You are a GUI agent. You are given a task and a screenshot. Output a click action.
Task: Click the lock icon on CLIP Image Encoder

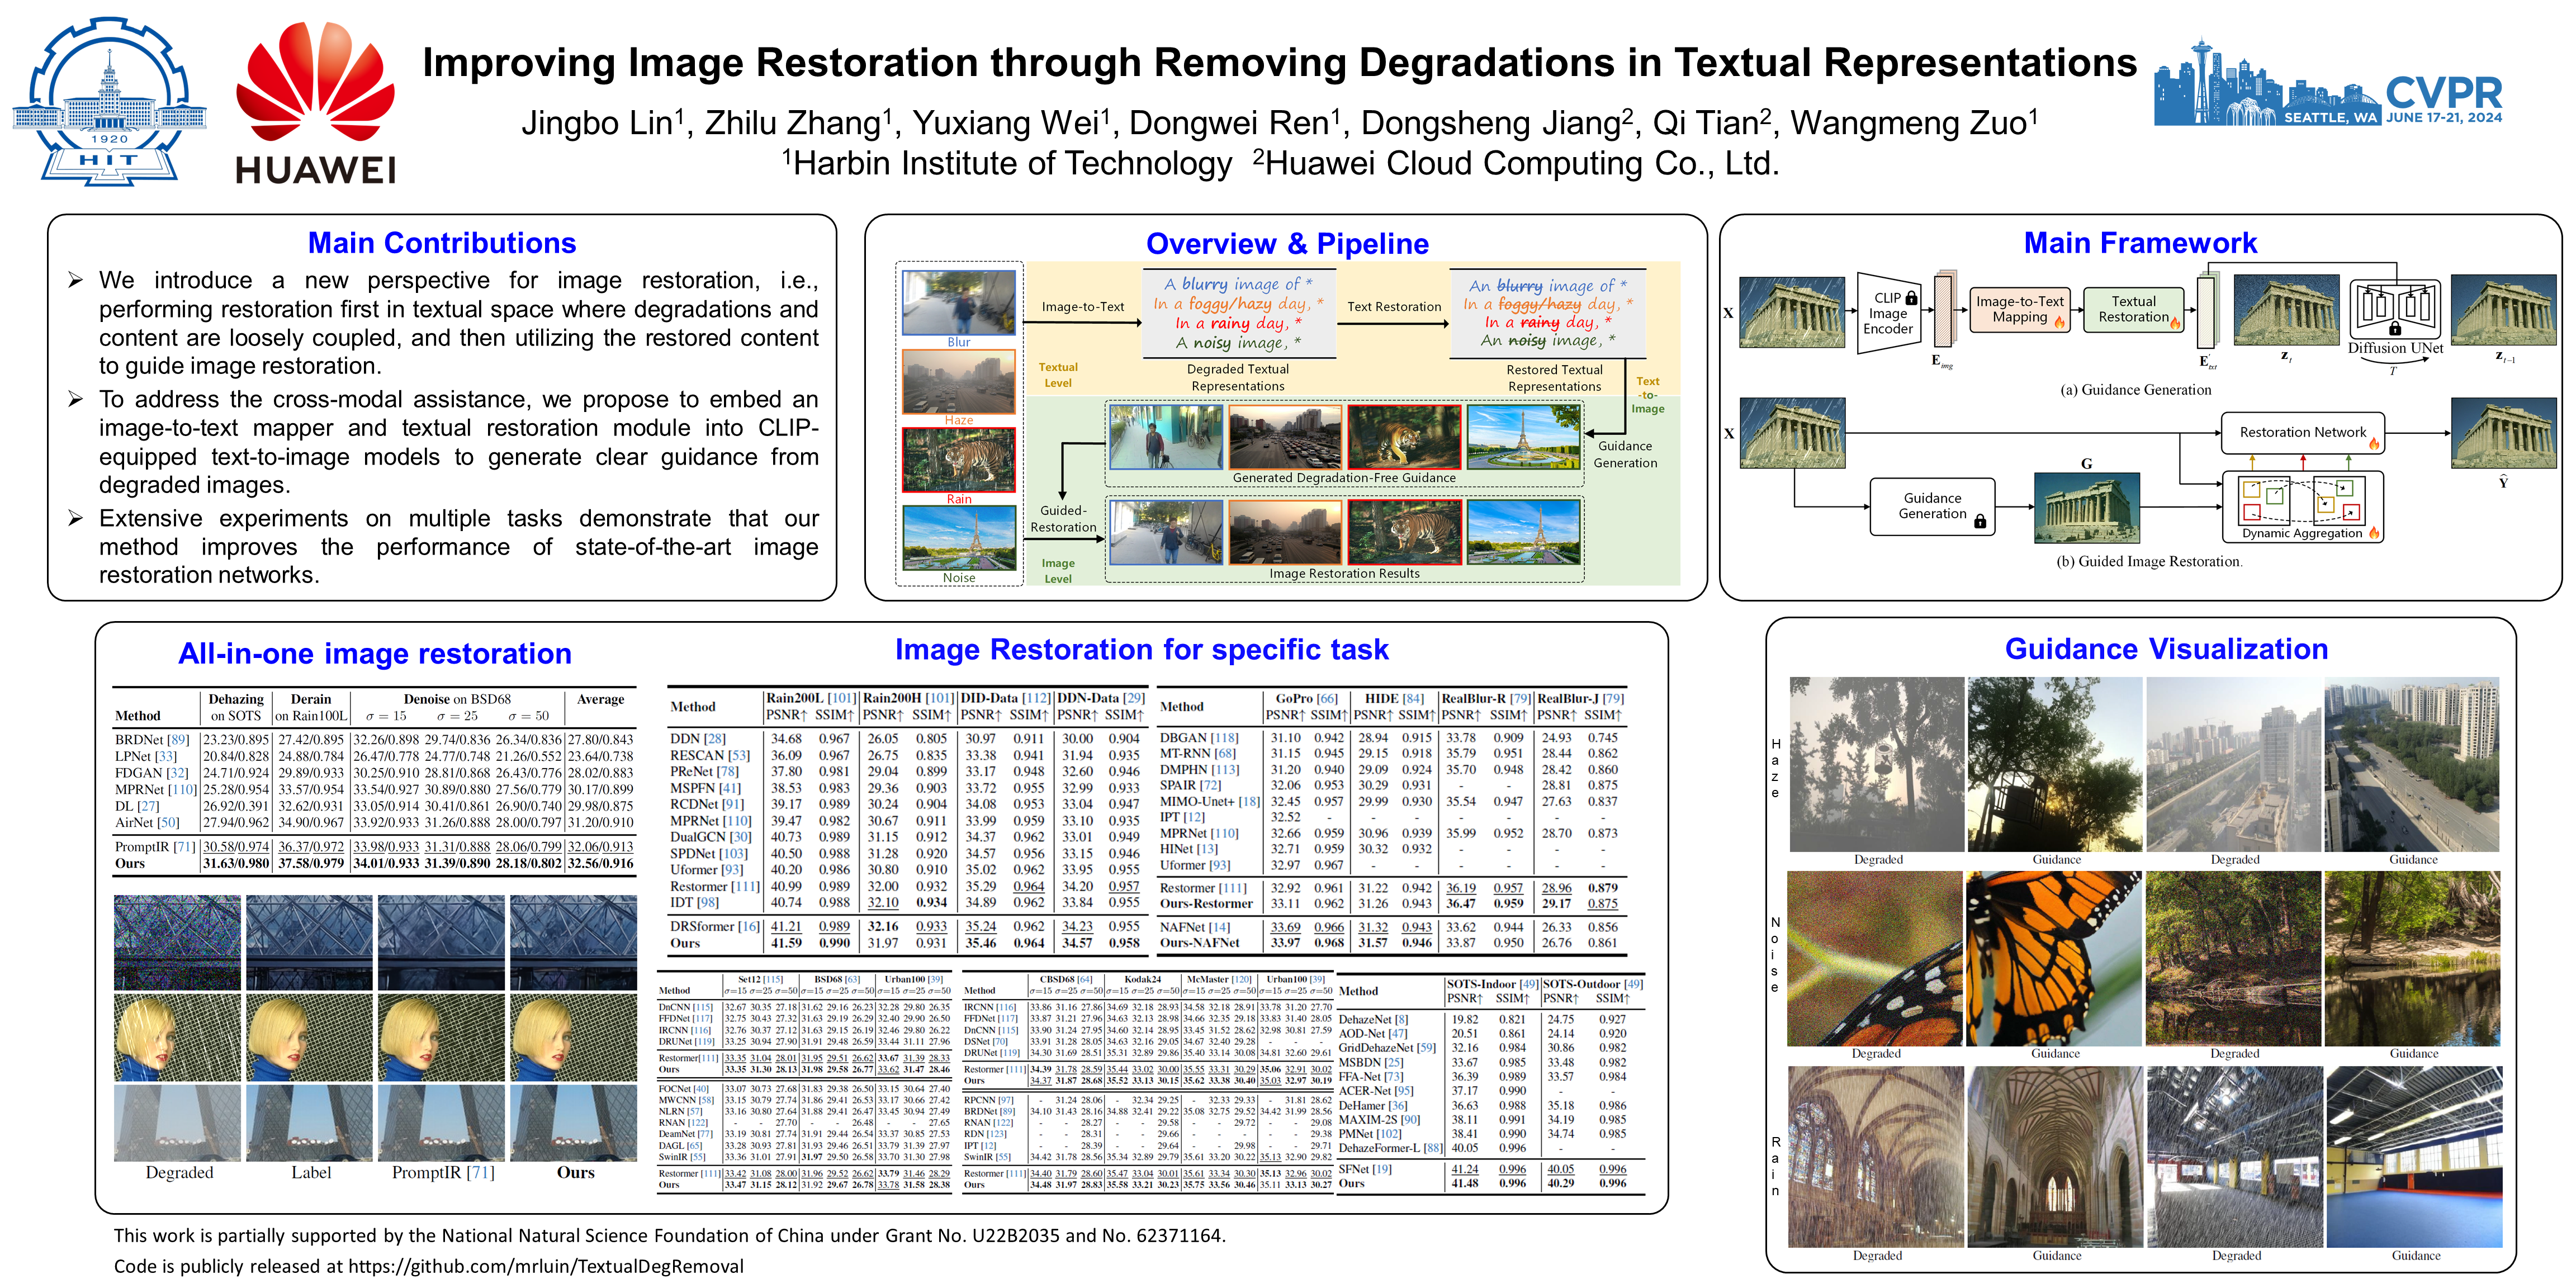coord(1911,298)
